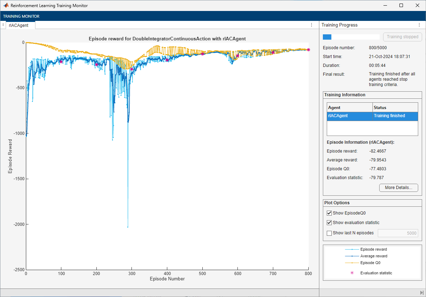
Task: Click the Episode Q0 line sample in legend
Action: (x=352, y=263)
